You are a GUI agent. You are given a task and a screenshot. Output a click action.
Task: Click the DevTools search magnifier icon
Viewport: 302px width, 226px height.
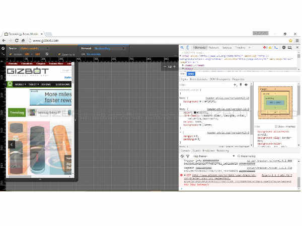coord(182,47)
